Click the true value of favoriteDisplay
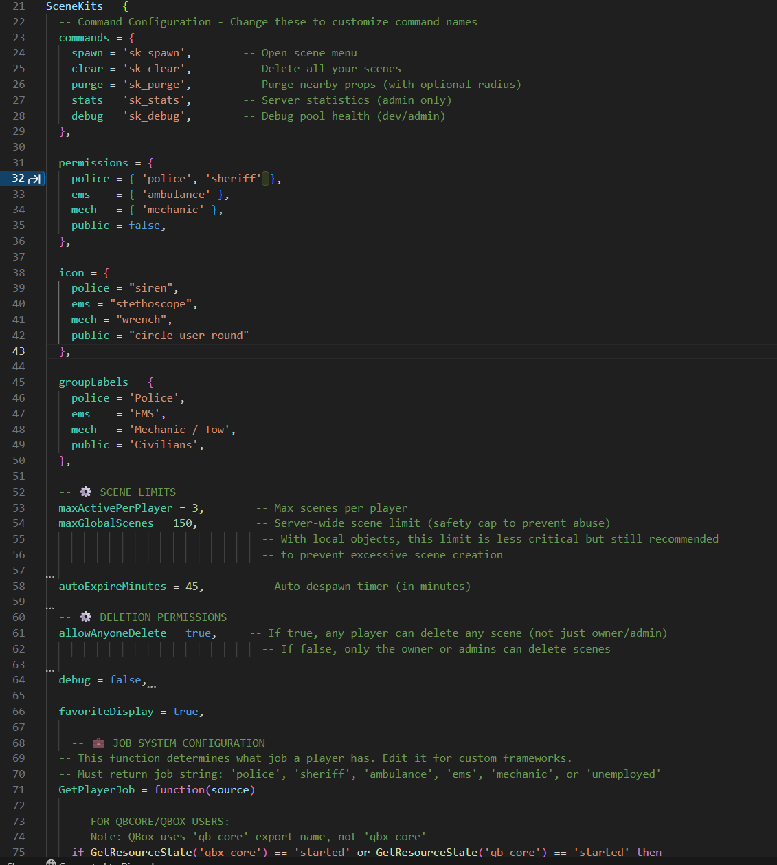The width and height of the screenshot is (777, 865). (185, 711)
